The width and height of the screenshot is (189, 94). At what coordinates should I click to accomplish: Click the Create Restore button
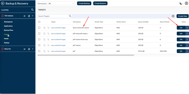pyautogui.click(x=100, y=3)
